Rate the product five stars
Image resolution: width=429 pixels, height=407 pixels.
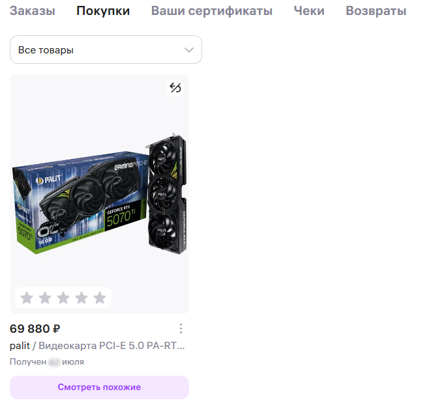coord(100,298)
